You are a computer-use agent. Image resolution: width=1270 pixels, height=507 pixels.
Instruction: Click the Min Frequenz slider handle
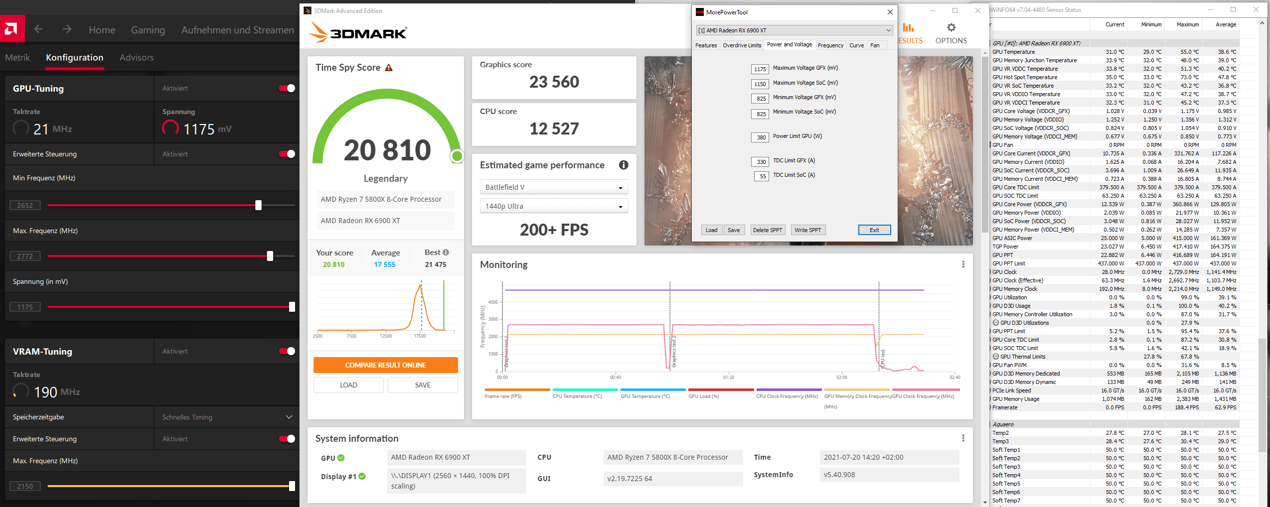(258, 205)
